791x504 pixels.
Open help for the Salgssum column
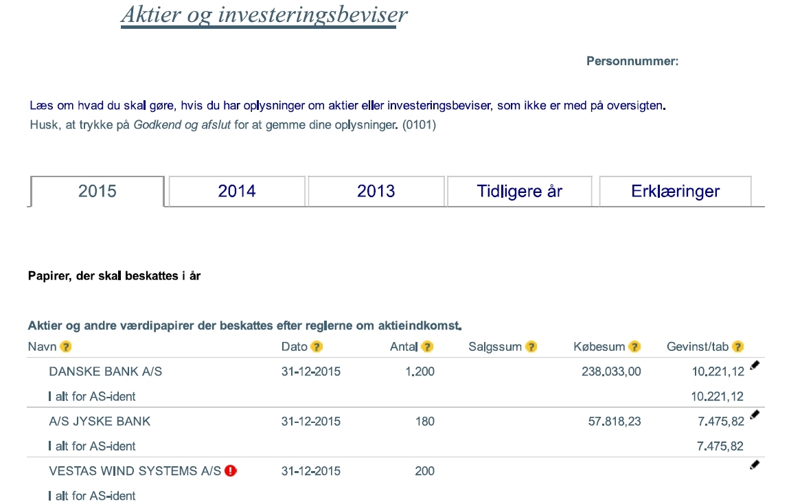[529, 347]
